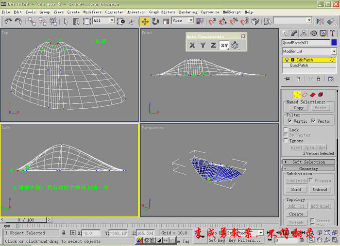Toggle the Vectors filter checkbox
The image size is (340, 246).
313,121
